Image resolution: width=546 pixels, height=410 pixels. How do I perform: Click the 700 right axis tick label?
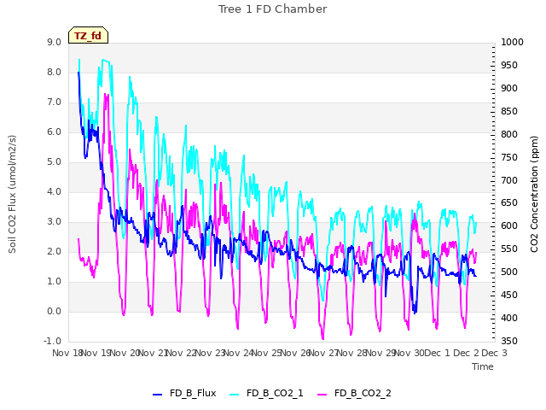point(509,180)
